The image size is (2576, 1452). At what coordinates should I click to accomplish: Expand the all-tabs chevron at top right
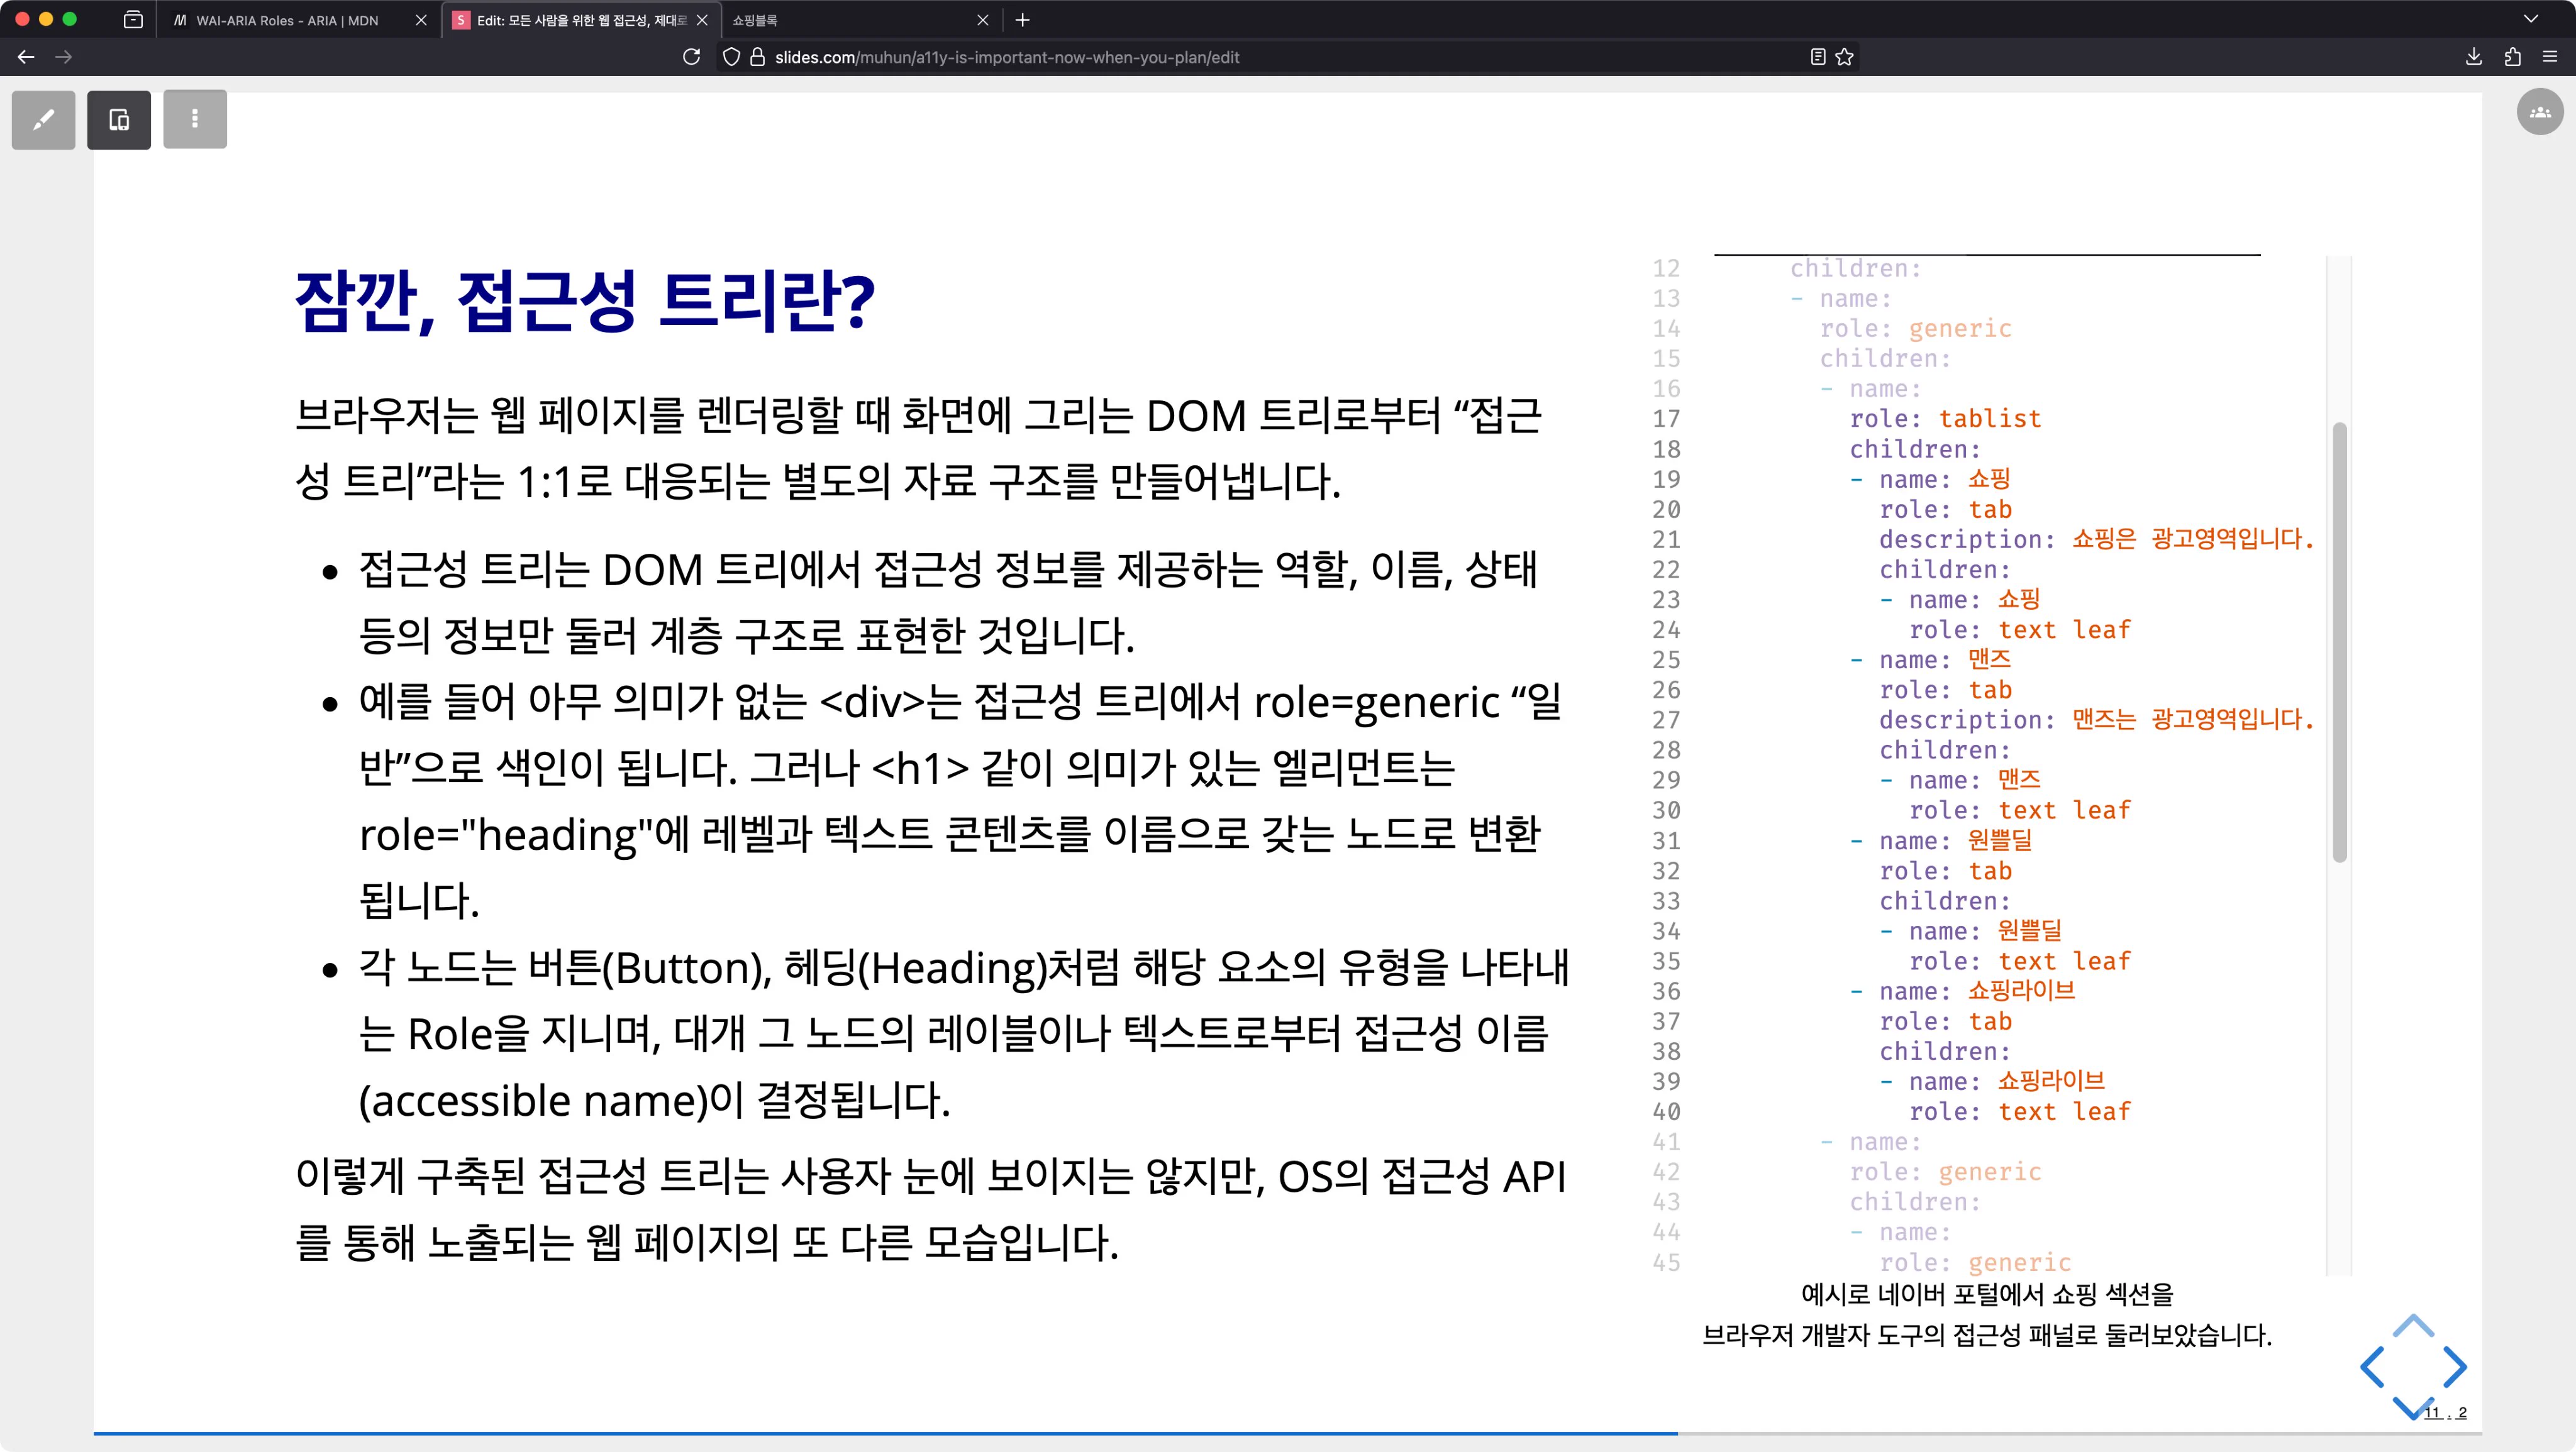point(2532,19)
